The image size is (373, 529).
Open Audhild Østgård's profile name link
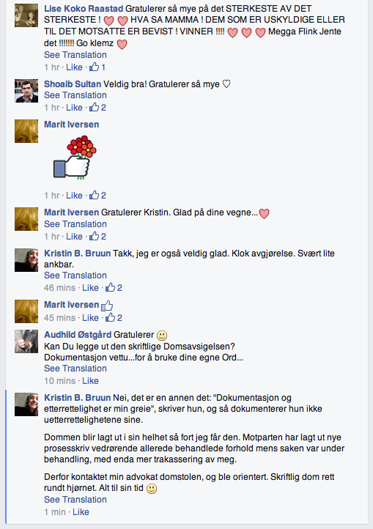coord(78,334)
